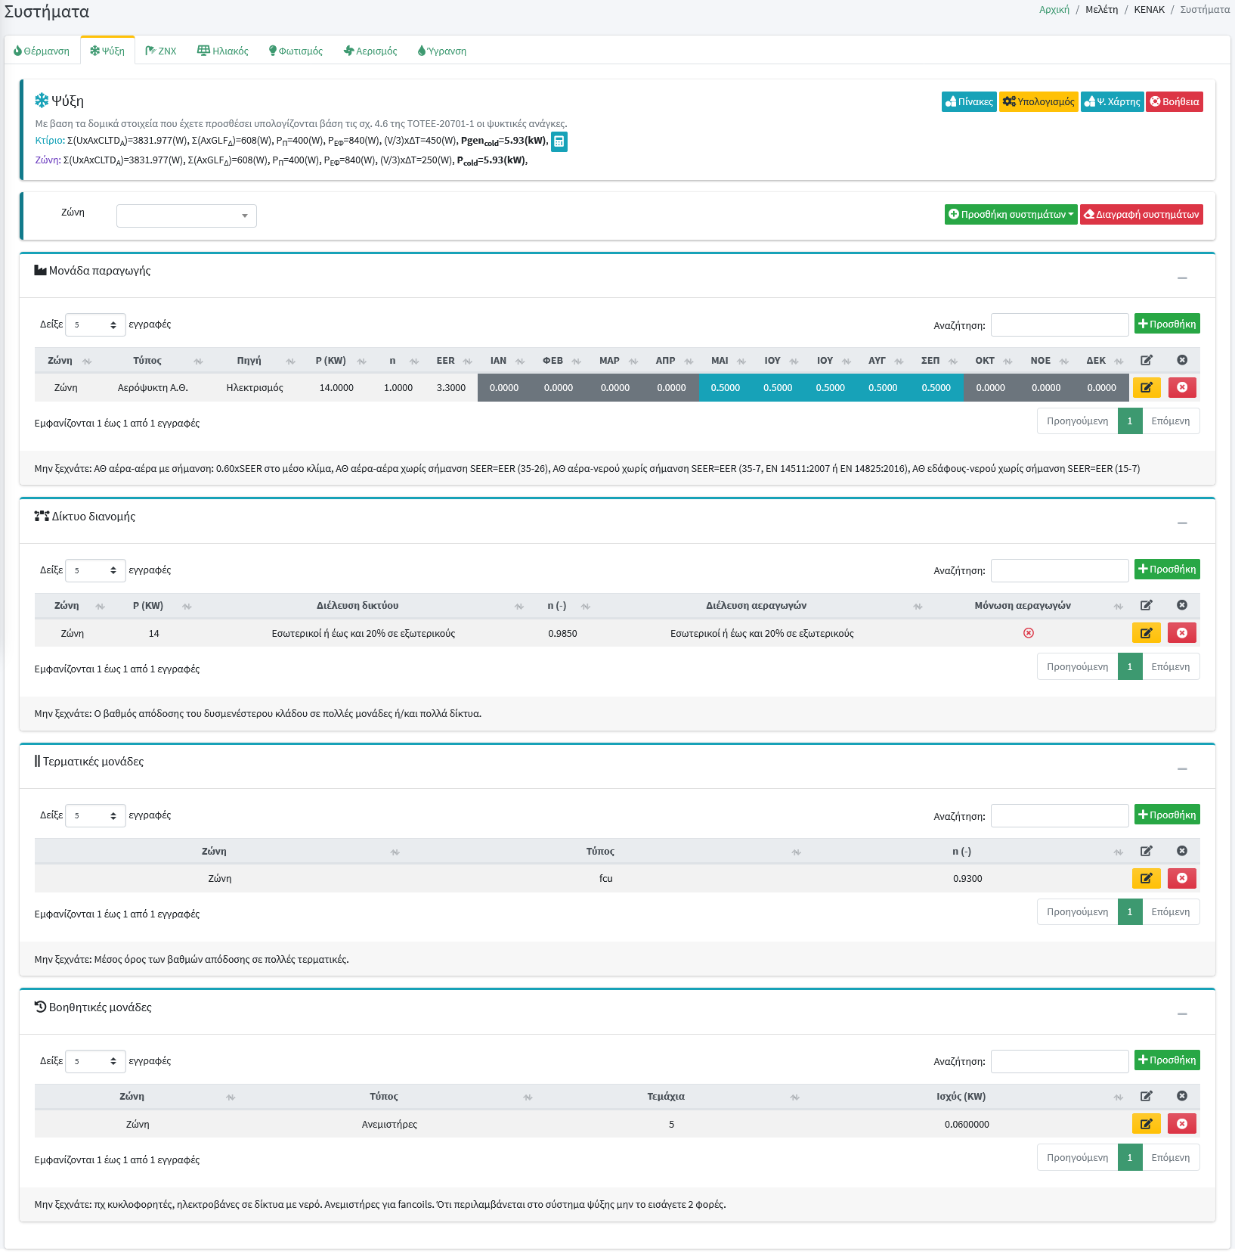Sort auxiliary units by Τεμάχια column
Screen dimensions: 1235x1254
coord(666,1097)
